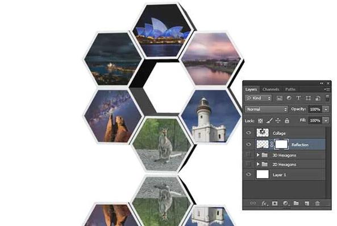337x226 pixels.
Task: Click mask link icon on Reflection layer
Action: pos(272,145)
